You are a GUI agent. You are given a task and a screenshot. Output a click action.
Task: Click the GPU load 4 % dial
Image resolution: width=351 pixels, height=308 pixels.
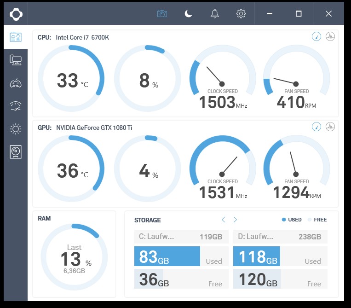coord(148,169)
